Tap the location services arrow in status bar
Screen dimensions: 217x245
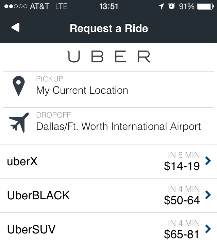point(161,6)
